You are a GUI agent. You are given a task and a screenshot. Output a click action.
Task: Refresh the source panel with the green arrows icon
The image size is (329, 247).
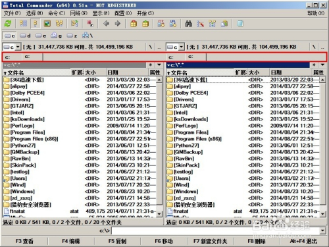[8, 24]
